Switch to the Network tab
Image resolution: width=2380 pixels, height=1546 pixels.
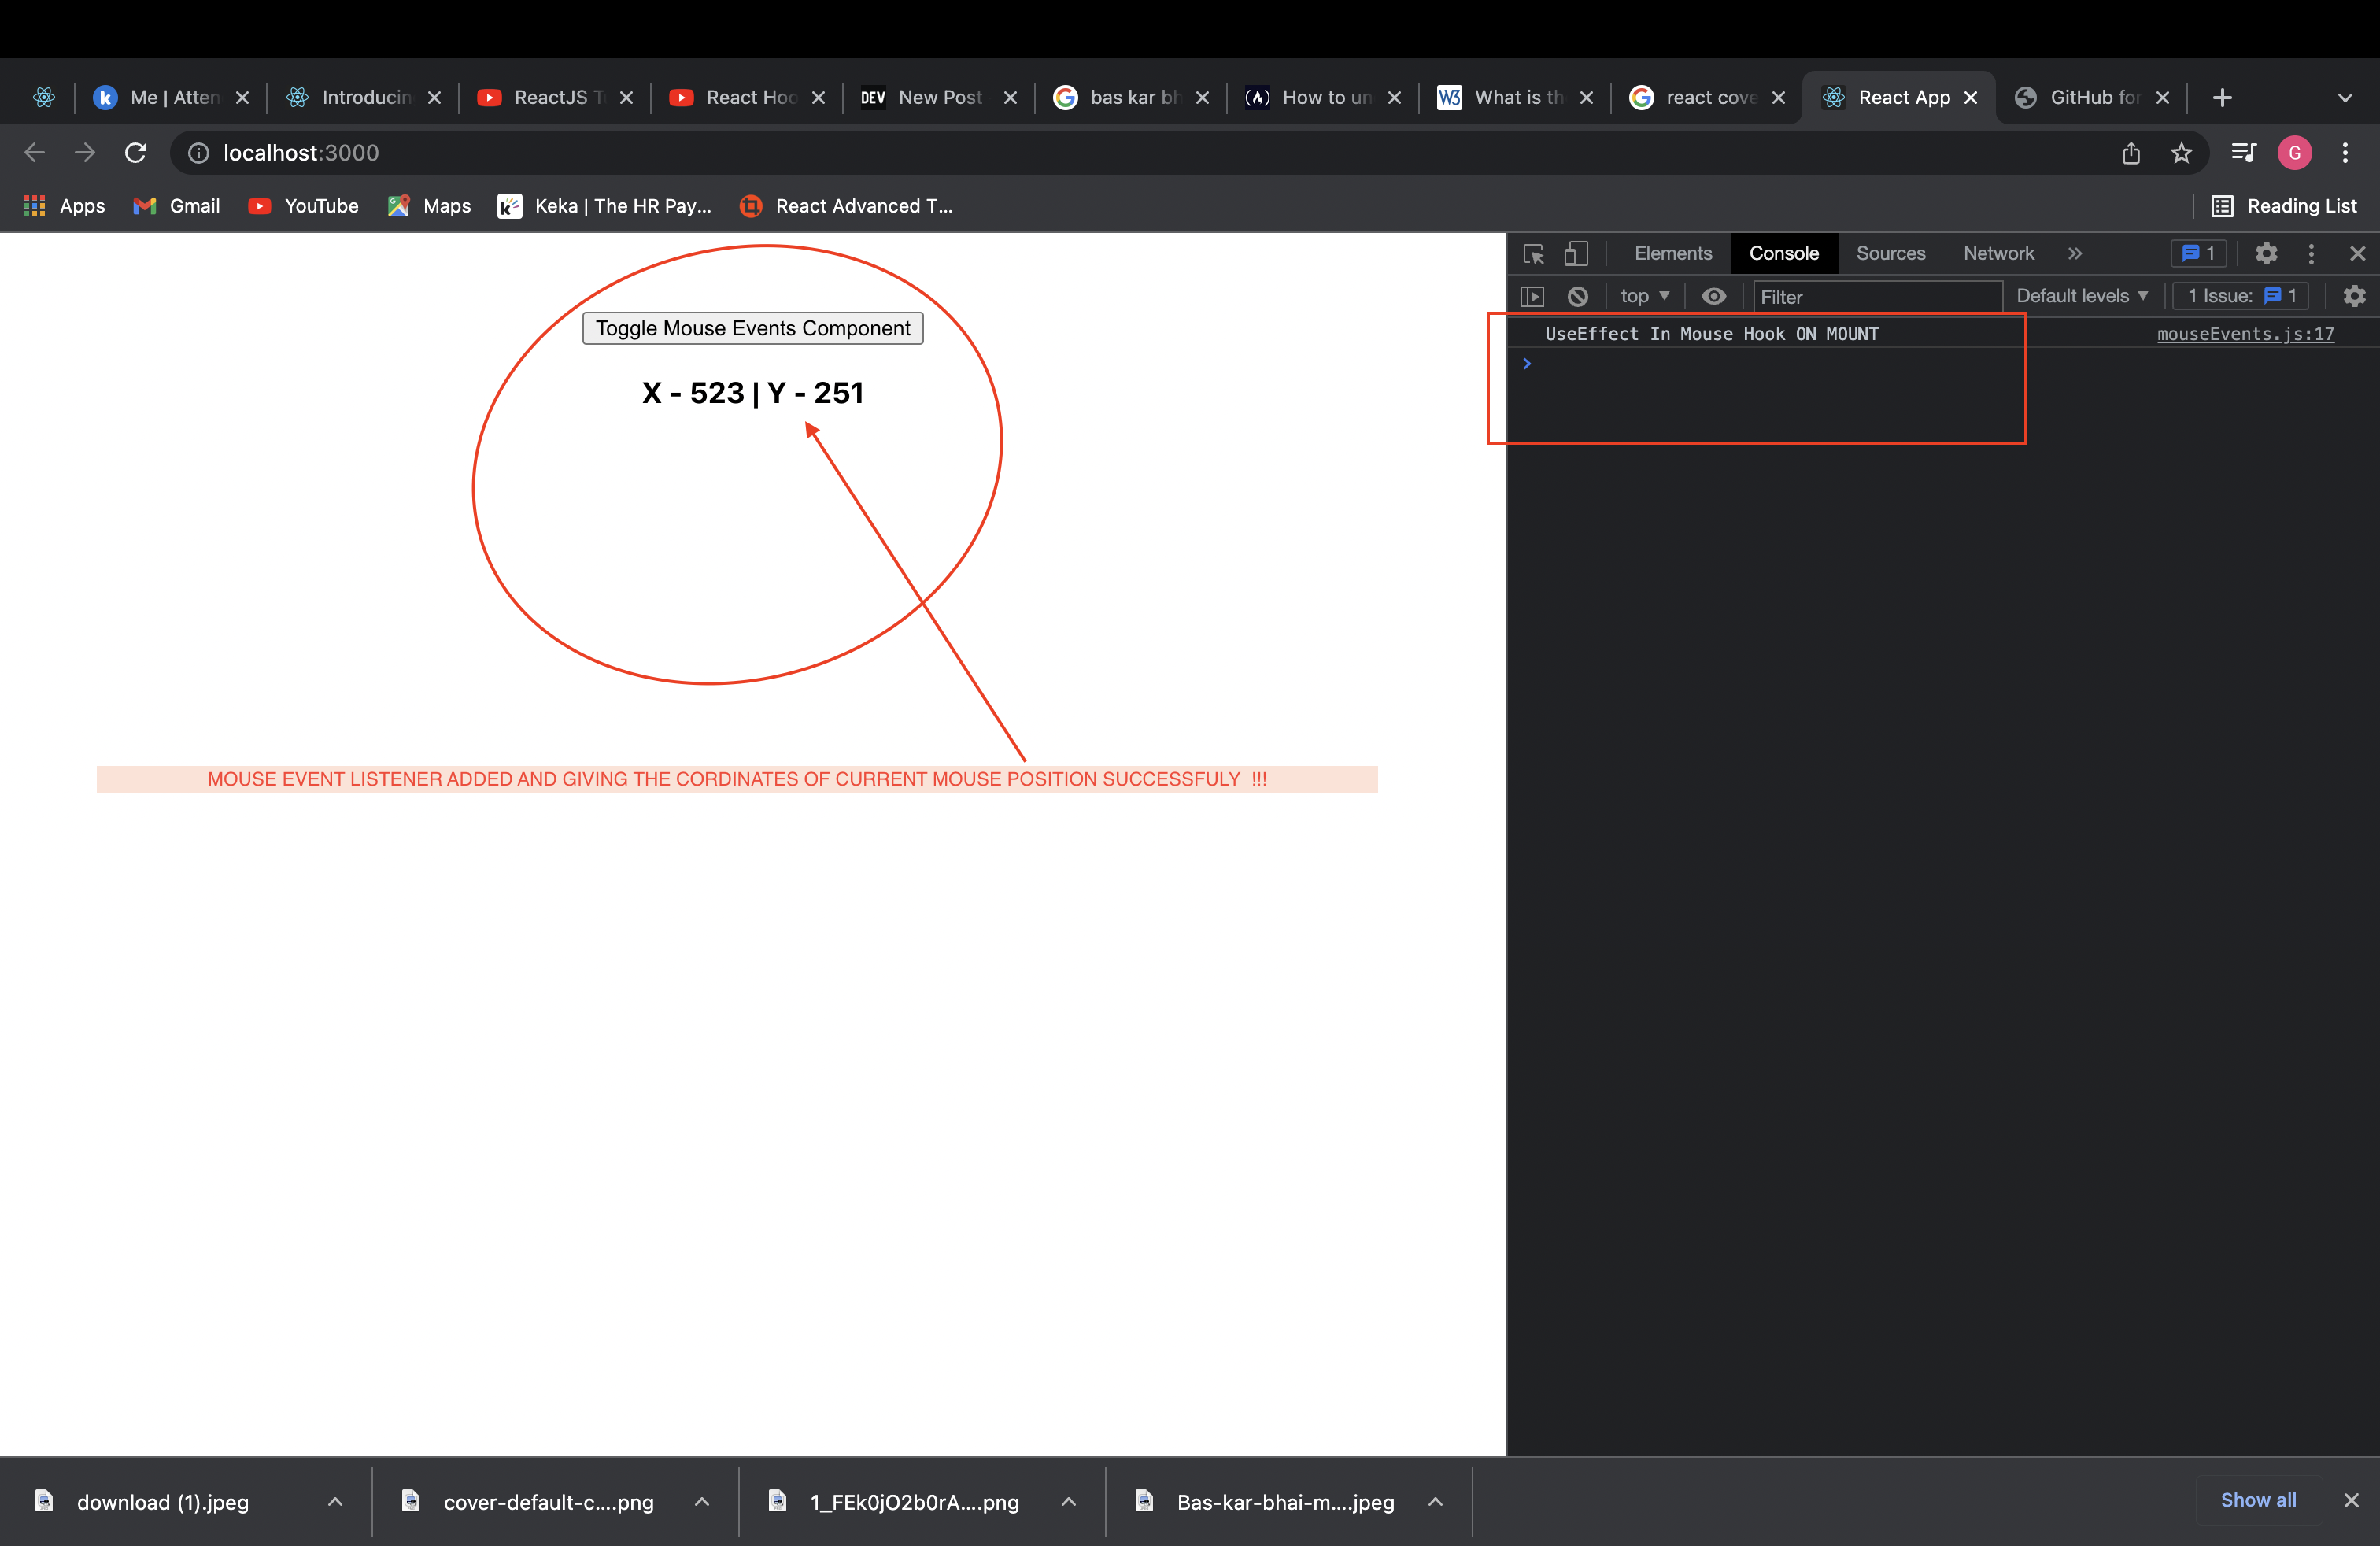pyautogui.click(x=1998, y=254)
